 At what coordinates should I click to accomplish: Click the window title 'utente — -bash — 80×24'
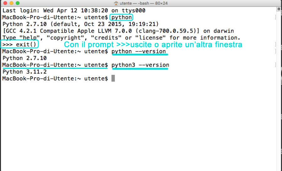144,3
